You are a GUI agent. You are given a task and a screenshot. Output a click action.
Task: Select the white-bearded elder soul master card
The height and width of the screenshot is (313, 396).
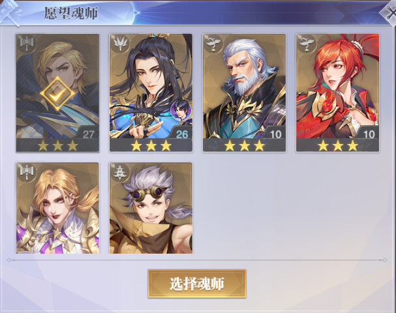tap(244, 93)
